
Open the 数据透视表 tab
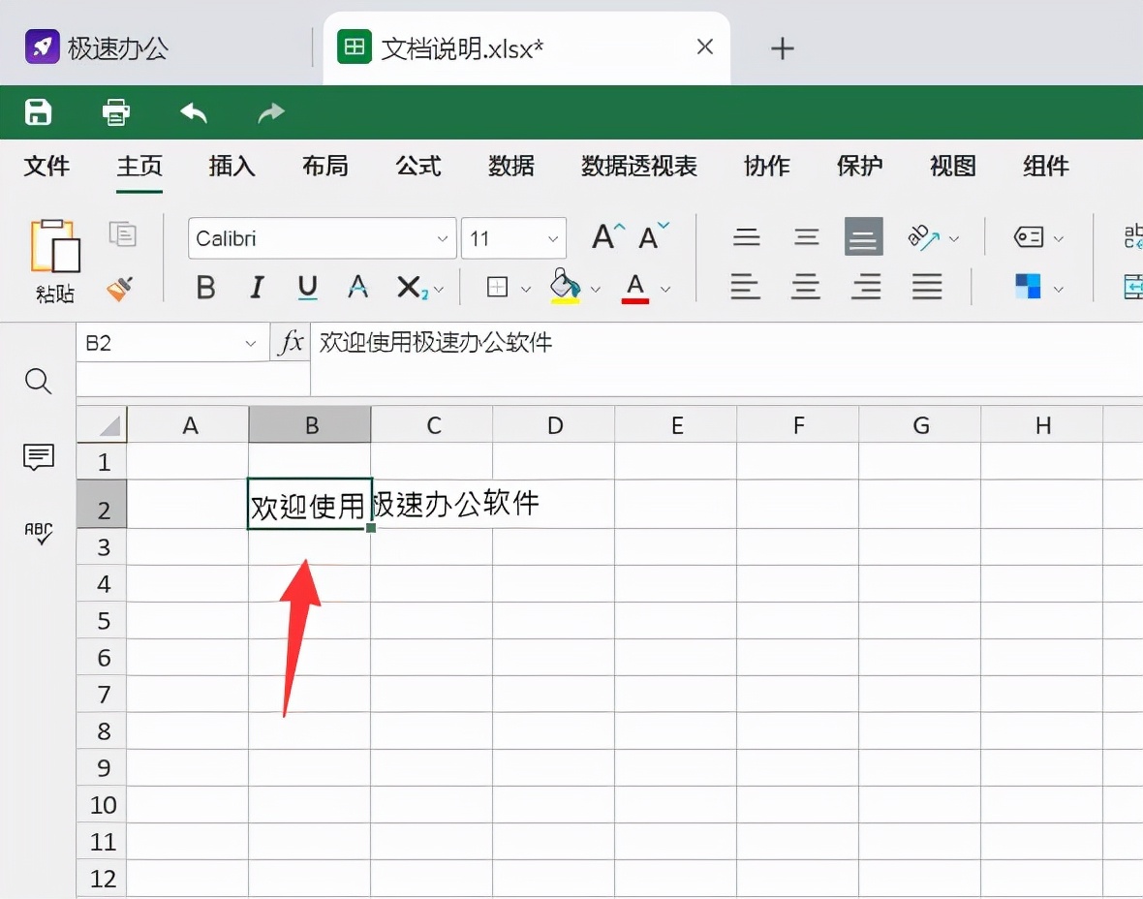tap(638, 167)
